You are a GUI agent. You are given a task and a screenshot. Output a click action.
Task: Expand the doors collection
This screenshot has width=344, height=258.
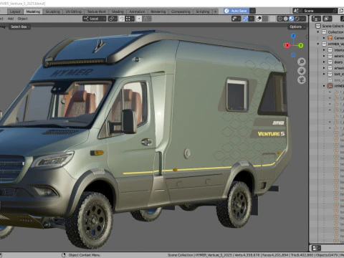324,62
